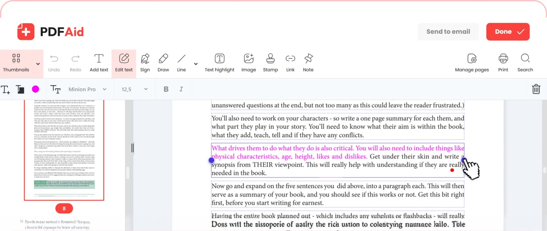Screen dimensions: 547x231
Task: Click the thumbnails panel scrollbar
Action: click(128, 173)
